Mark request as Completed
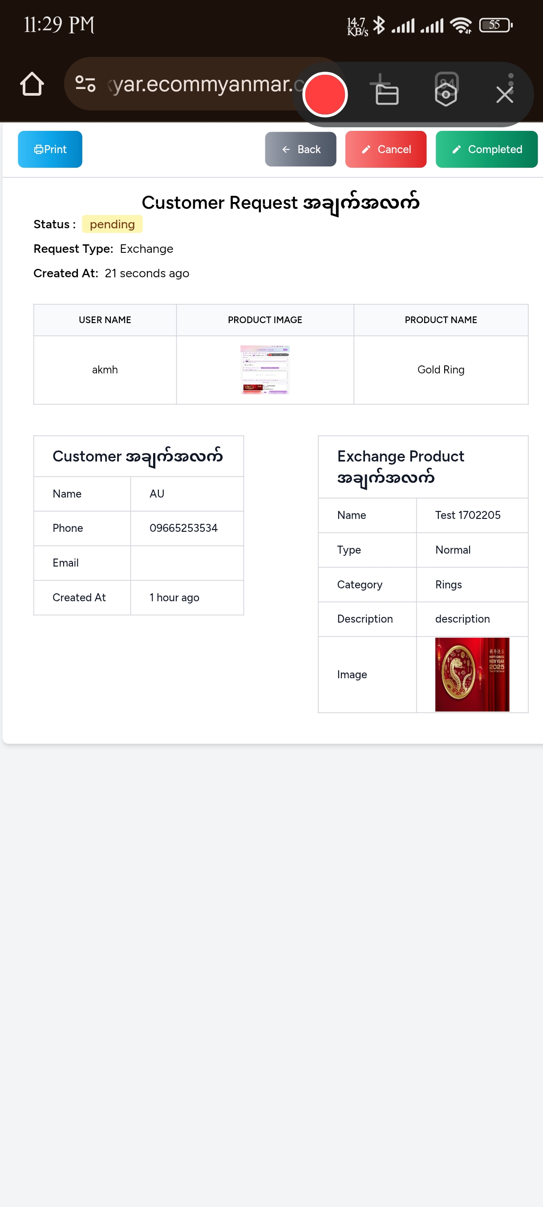Viewport: 543px width, 1207px height. 486,149
